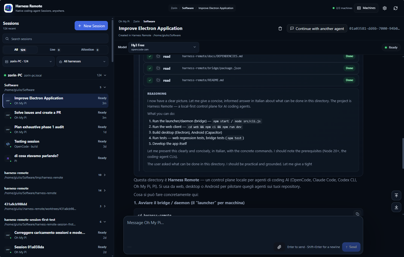Click the check mark on README.md row

point(150,80)
